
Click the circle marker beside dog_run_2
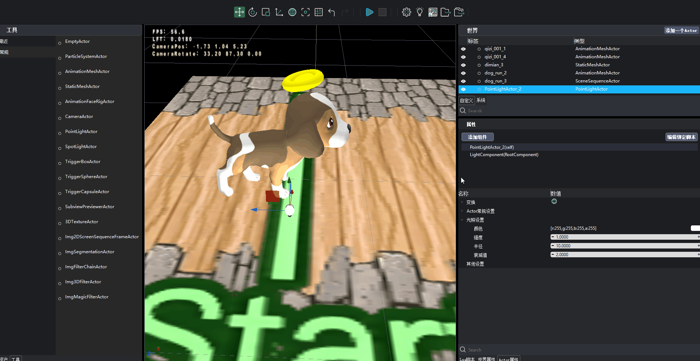(x=479, y=73)
